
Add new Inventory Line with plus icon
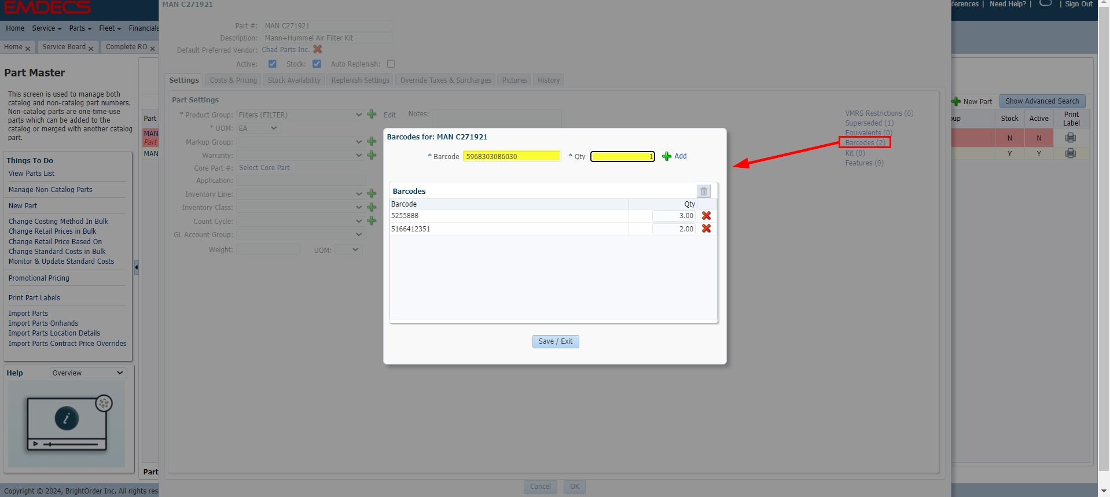[x=372, y=194]
